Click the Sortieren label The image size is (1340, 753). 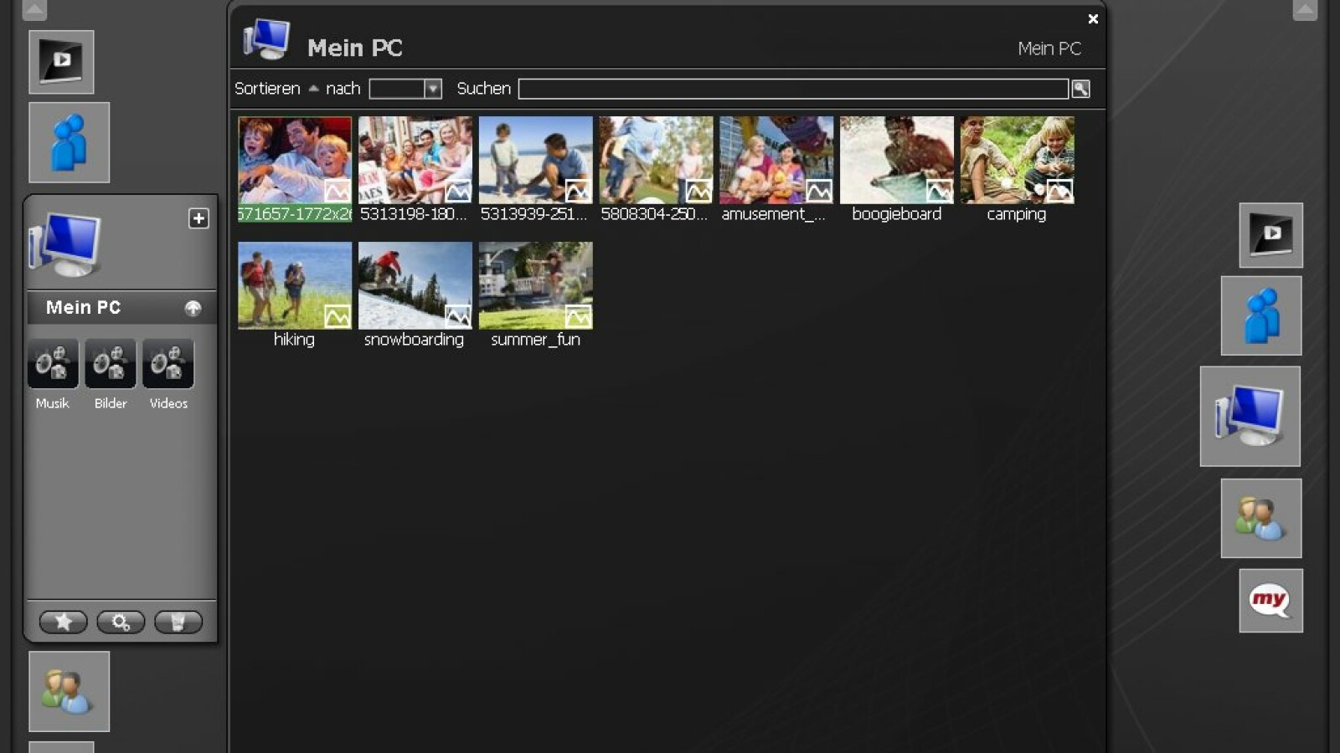267,89
